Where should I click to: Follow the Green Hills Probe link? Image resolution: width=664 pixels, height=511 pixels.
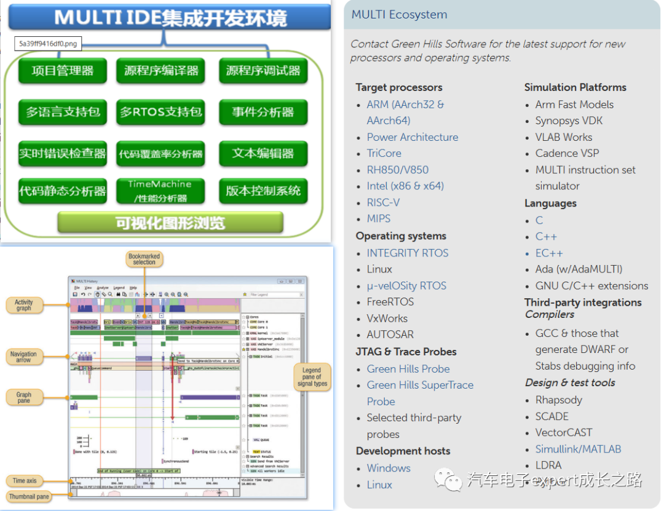(408, 368)
